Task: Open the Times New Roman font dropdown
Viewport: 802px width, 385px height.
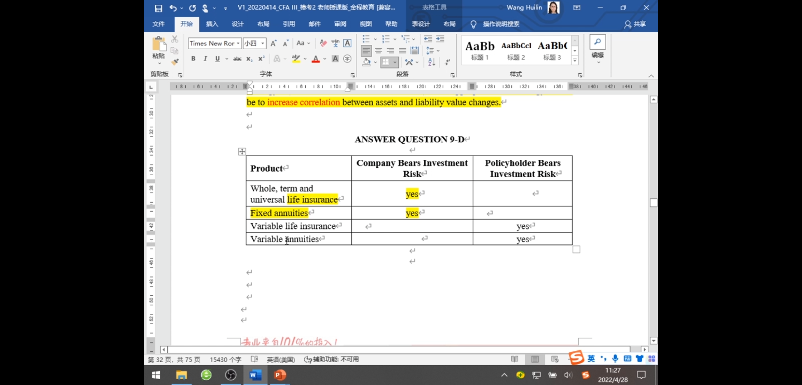Action: pyautogui.click(x=238, y=43)
